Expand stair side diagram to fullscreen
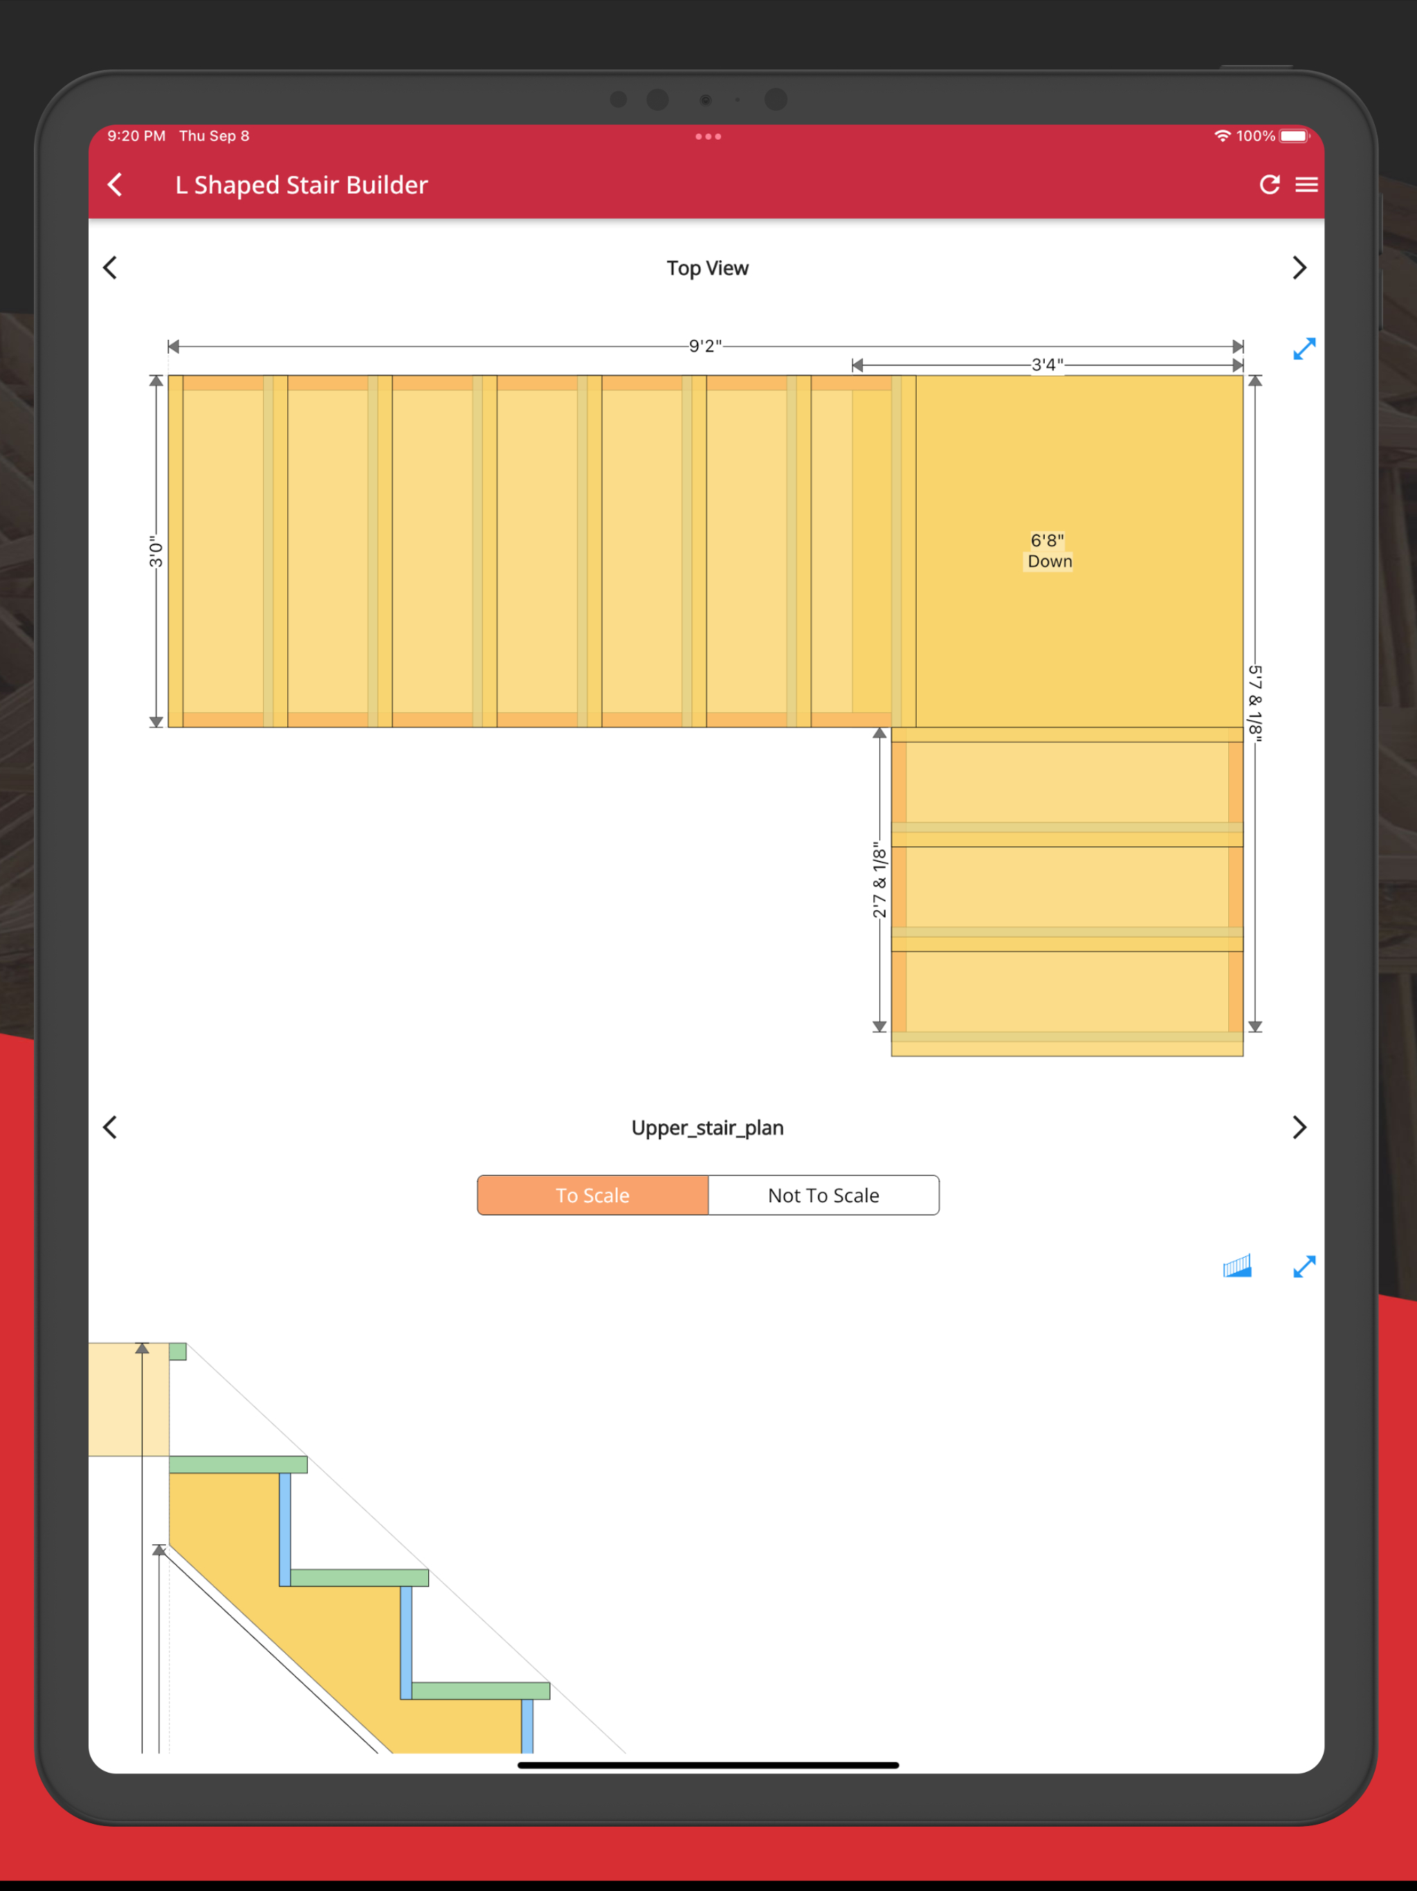The image size is (1417, 1891). point(1304,1266)
